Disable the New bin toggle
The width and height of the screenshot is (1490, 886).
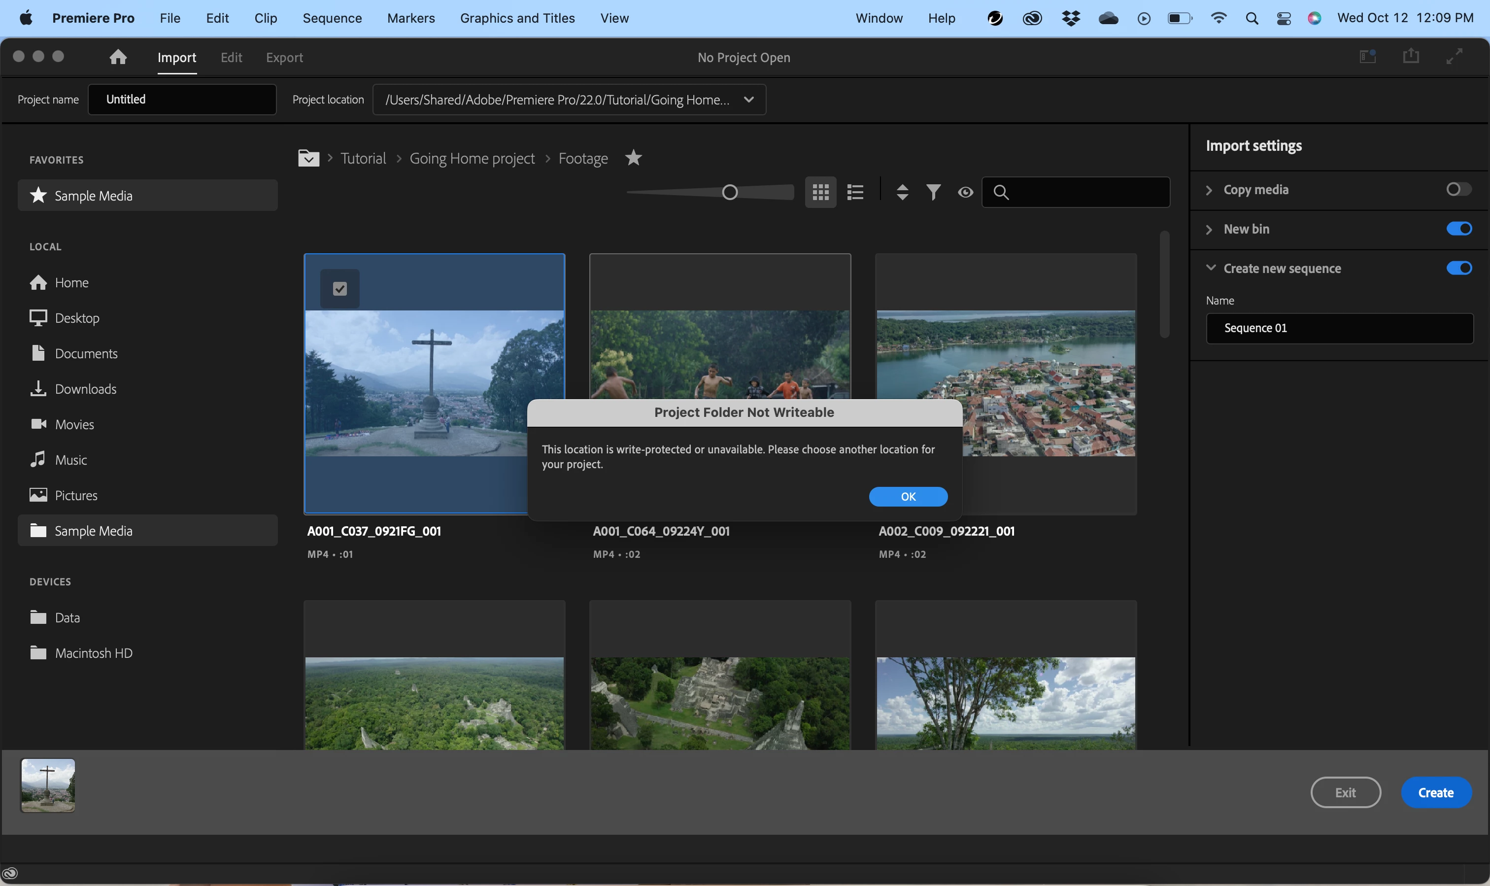point(1458,229)
